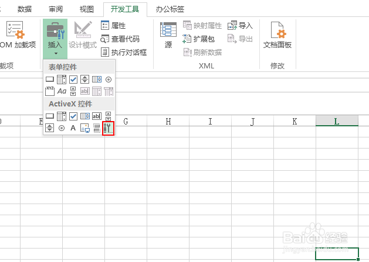
Task: Insert an ActiveX Label (A)
Action: [73, 128]
